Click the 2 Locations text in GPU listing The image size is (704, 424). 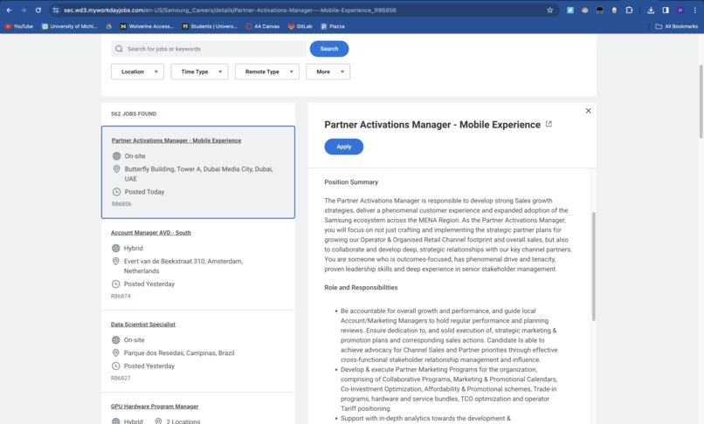(x=183, y=421)
